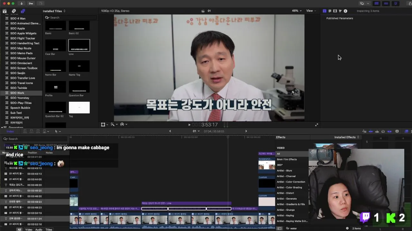Toggle solo headphones button
Screen dimensions: 412x231
(x=383, y=131)
